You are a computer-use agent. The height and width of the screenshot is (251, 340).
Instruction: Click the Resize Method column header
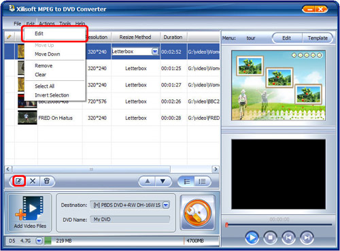click(135, 37)
